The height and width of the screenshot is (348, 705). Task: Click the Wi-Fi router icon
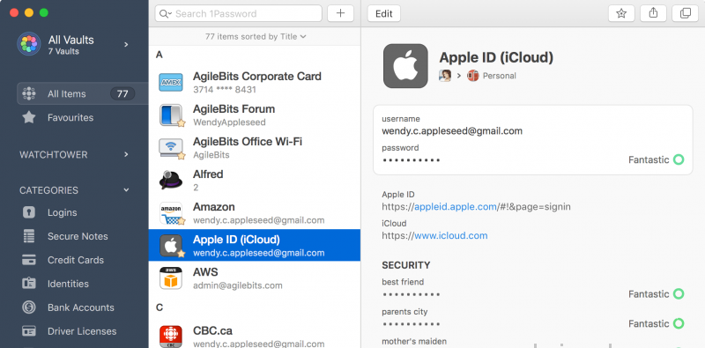pyautogui.click(x=171, y=147)
